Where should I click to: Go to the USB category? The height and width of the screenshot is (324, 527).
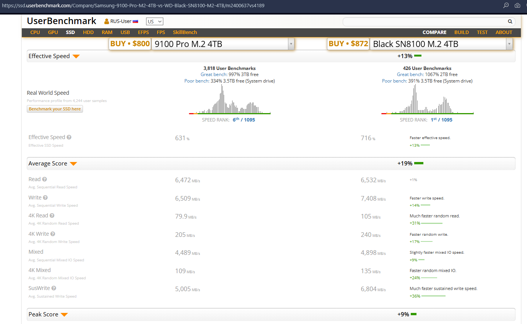[x=125, y=32]
